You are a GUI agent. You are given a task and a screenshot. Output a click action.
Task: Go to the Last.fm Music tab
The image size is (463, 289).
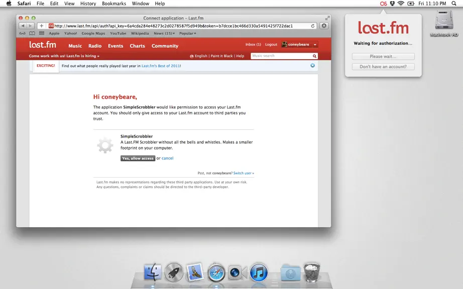click(x=75, y=46)
